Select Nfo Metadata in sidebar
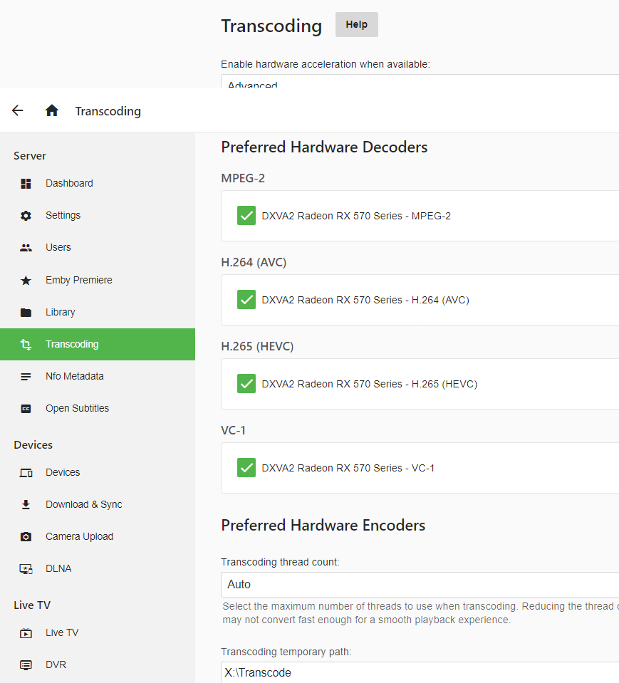The height and width of the screenshot is (683, 619). [74, 376]
